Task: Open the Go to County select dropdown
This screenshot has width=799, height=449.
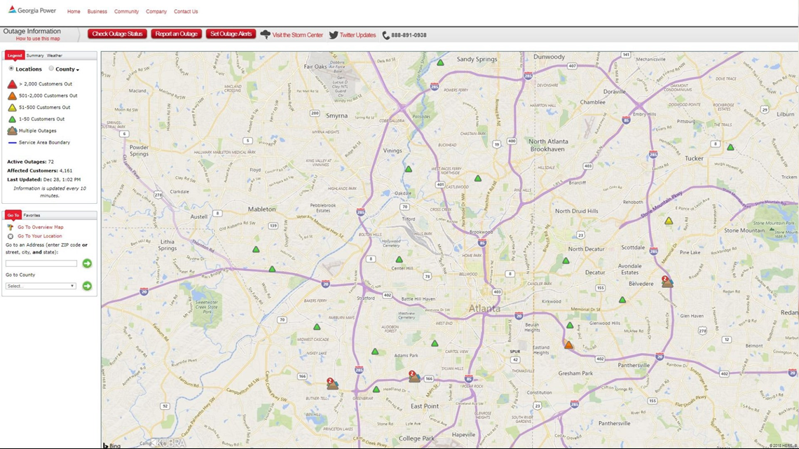Action: tap(41, 286)
